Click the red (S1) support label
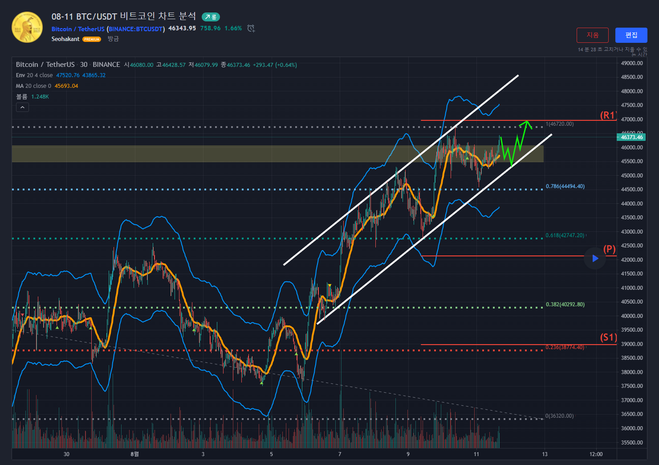 tap(608, 337)
